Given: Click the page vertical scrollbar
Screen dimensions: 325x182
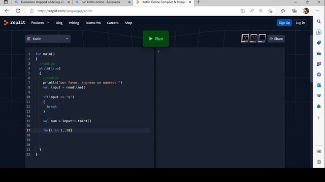Looking at the screenshot, I should tap(311, 59).
